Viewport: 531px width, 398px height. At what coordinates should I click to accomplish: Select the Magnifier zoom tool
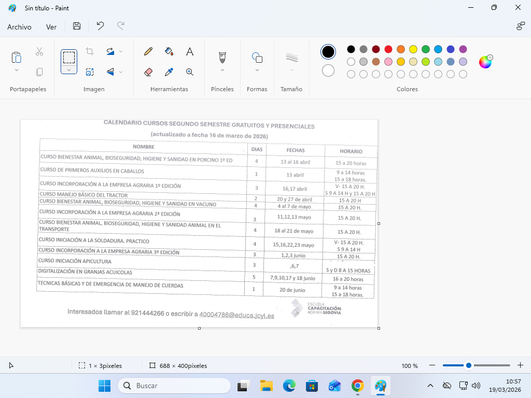click(190, 72)
